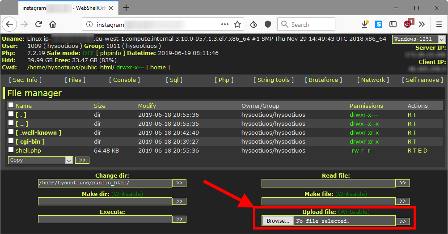Click the Modify column header
448x234 pixels.
pos(147,106)
